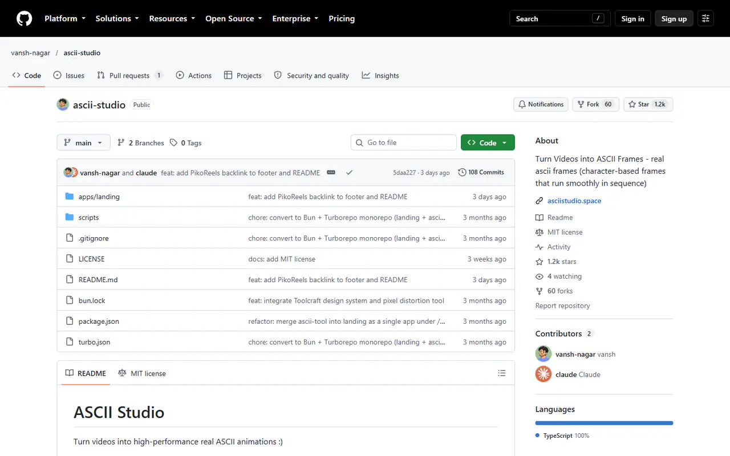
Task: Open the apps/landing folder icon
Action: pos(70,197)
